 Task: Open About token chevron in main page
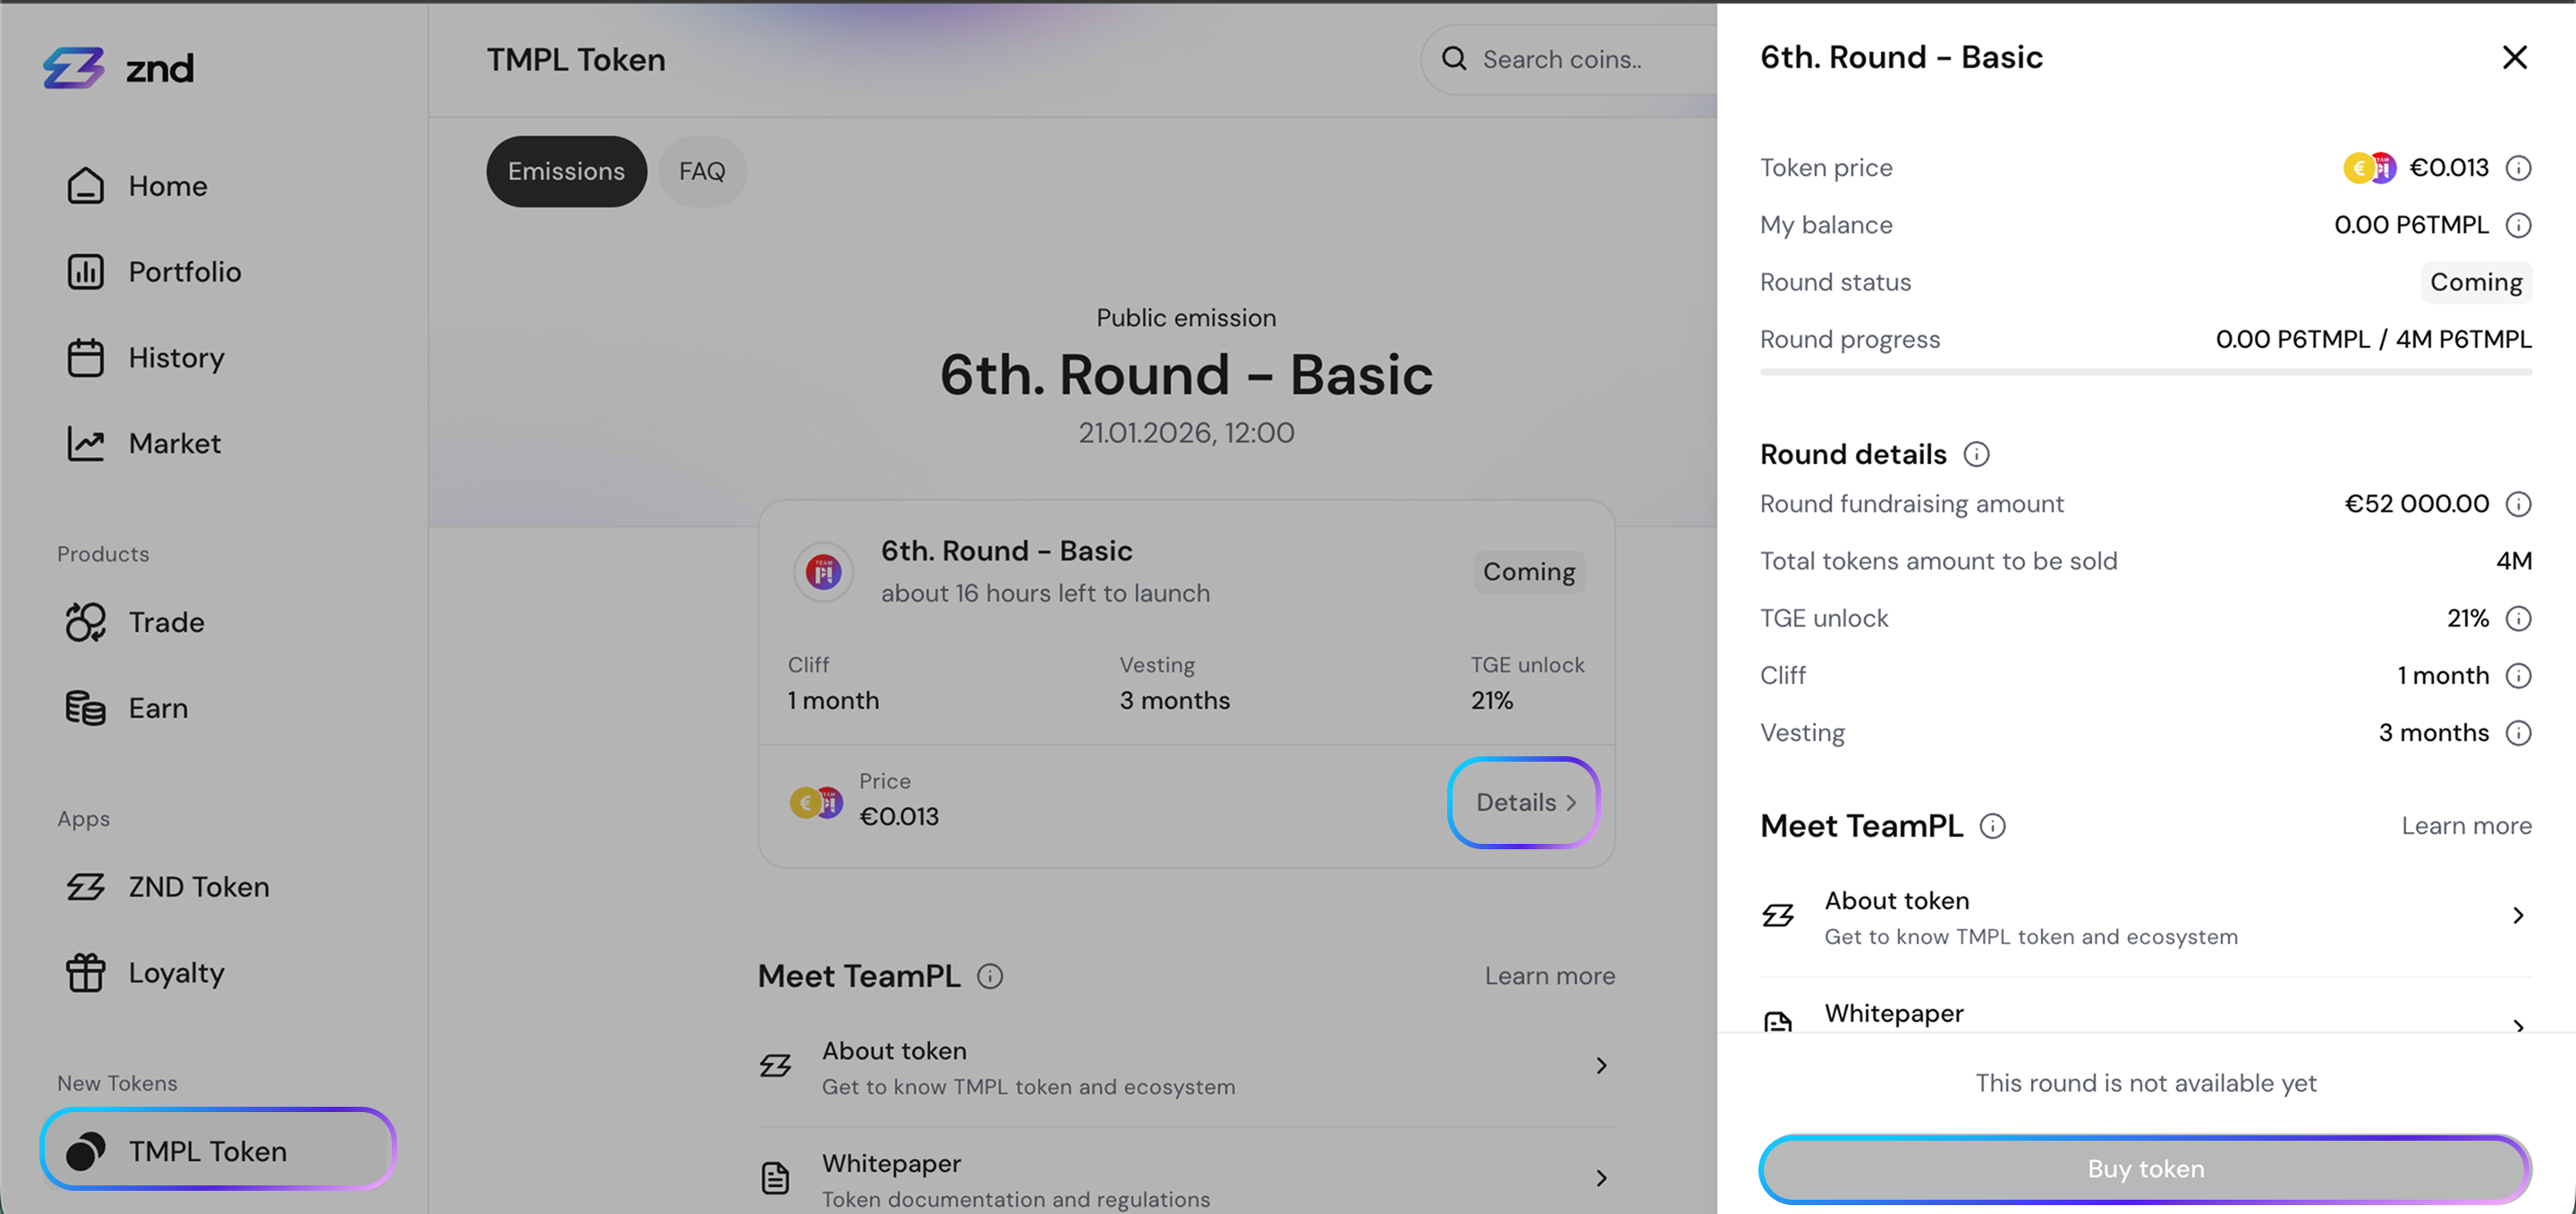click(x=1601, y=1066)
